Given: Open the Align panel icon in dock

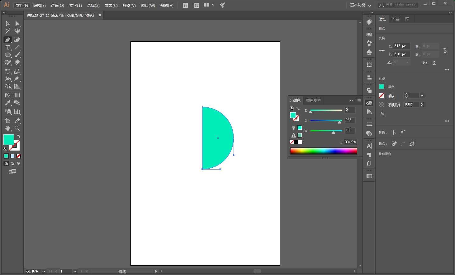Looking at the screenshot, I should [369, 77].
